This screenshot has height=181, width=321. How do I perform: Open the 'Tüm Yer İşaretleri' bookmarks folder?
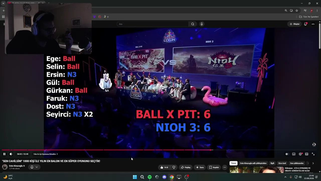pos(309,17)
